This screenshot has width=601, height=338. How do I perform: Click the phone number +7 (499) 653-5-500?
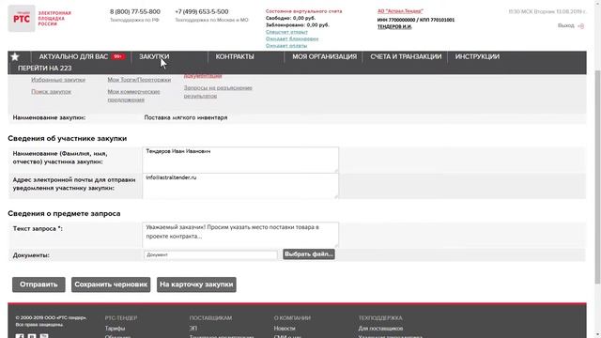[202, 12]
